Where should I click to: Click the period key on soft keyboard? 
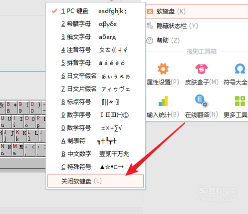click(x=41, y=150)
